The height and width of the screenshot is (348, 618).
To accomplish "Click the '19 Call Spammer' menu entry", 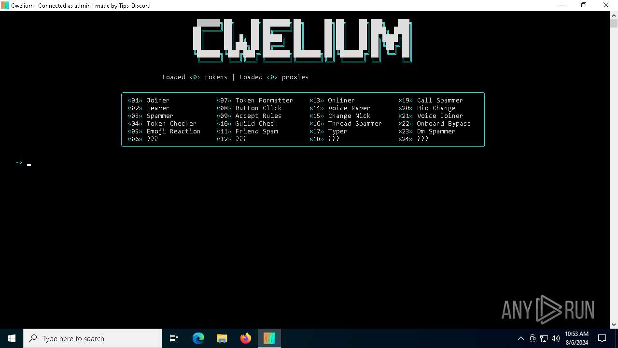I will 431,101.
